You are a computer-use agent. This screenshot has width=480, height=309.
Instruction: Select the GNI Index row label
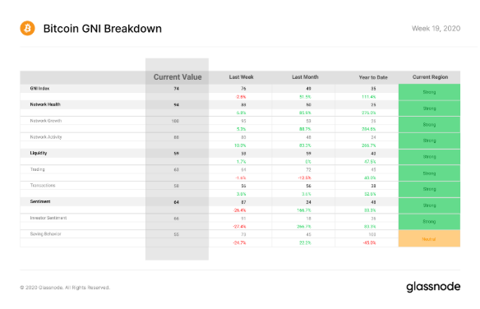point(39,89)
